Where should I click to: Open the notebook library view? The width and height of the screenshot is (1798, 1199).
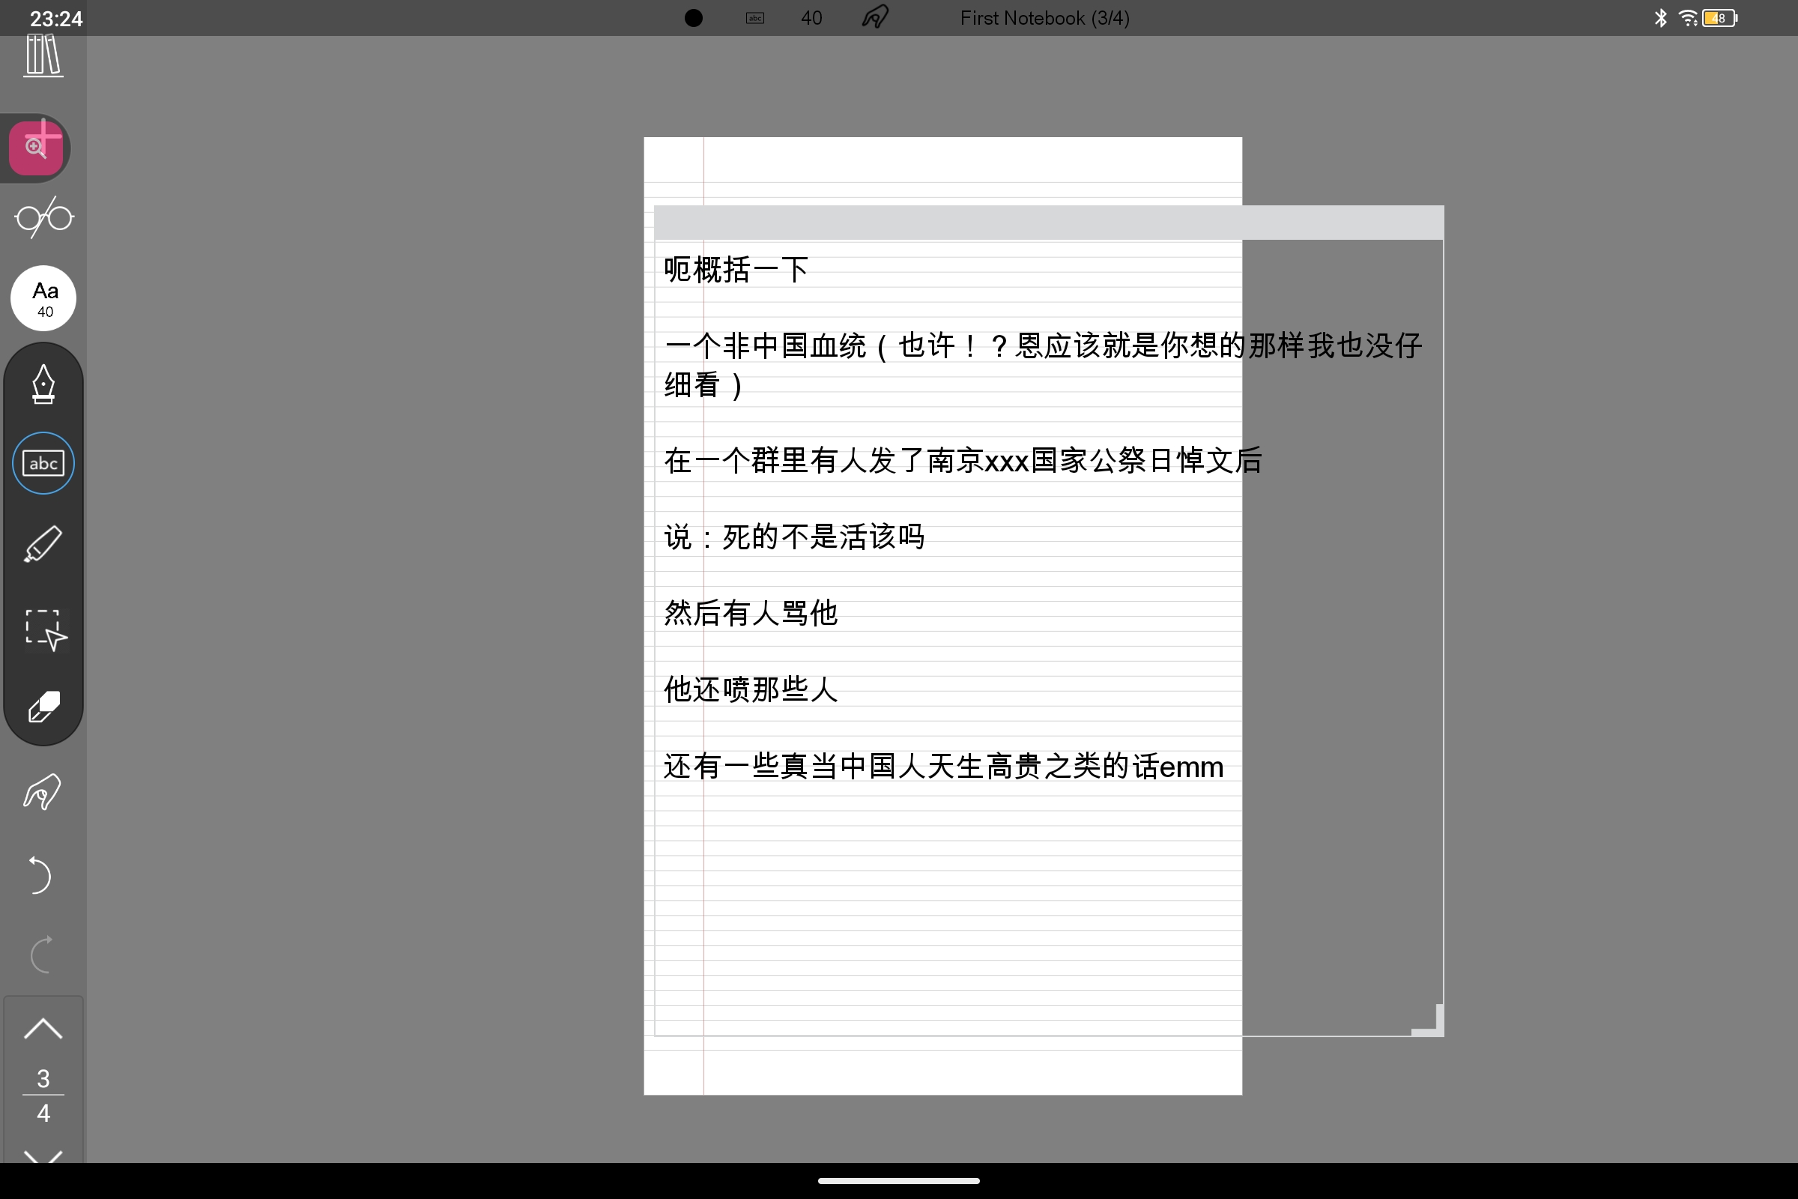tap(43, 57)
